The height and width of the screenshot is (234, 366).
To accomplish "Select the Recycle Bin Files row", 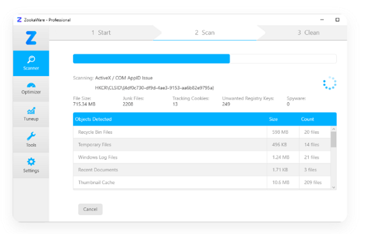I will click(202, 132).
